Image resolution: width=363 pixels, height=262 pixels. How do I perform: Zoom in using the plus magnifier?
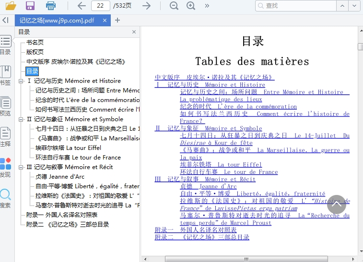tap(191, 6)
